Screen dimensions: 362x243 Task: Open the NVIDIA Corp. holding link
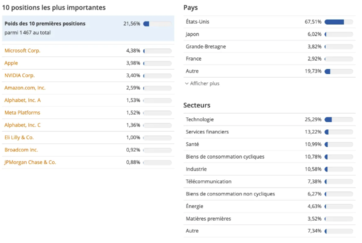point(19,75)
